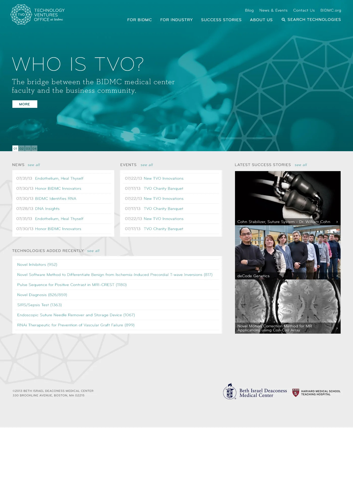Click the TVO geometric logo icon
Screen dimensions: 353x504
coord(21,14)
